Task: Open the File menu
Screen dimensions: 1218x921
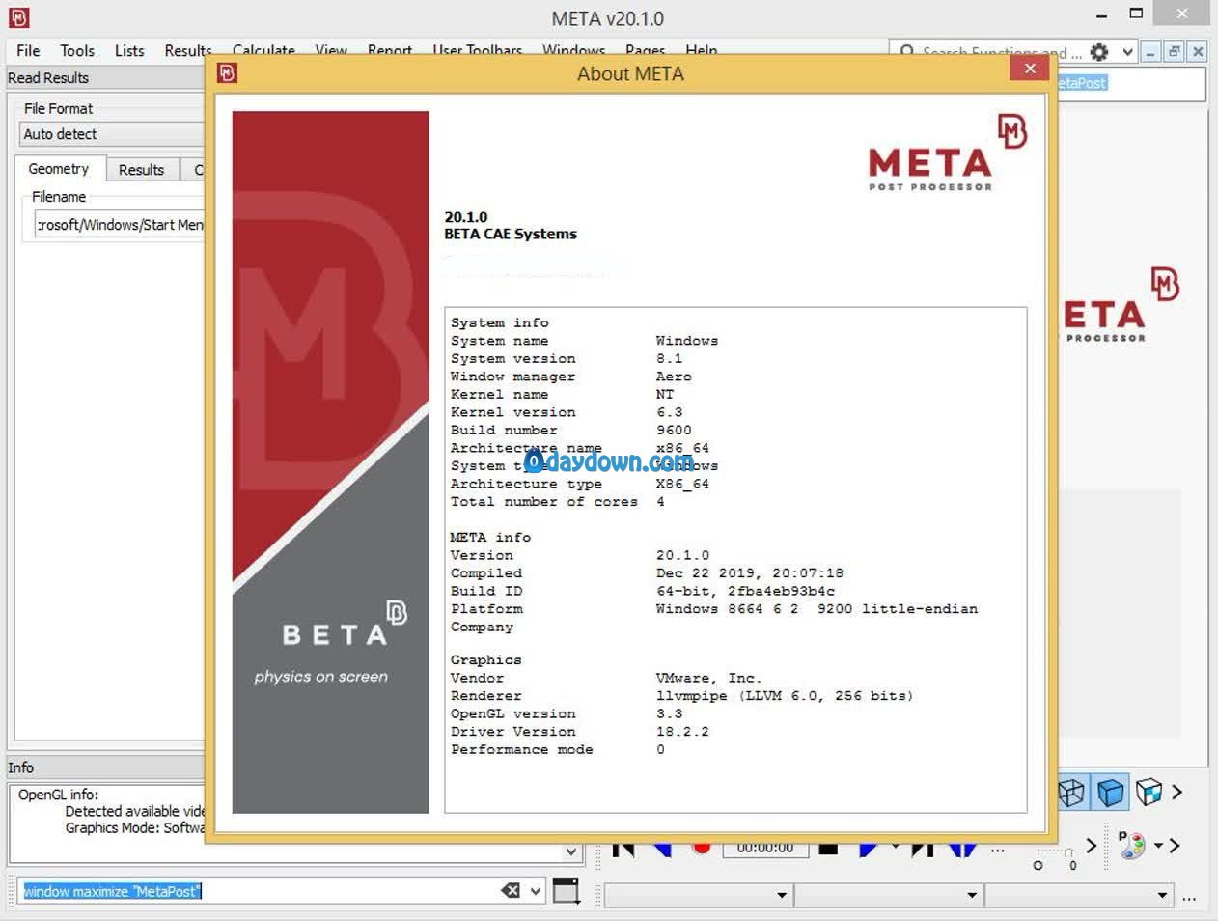Action: 28,51
